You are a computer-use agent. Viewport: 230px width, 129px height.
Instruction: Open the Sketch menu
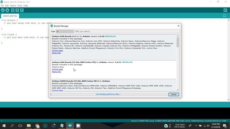[x=13, y=6]
